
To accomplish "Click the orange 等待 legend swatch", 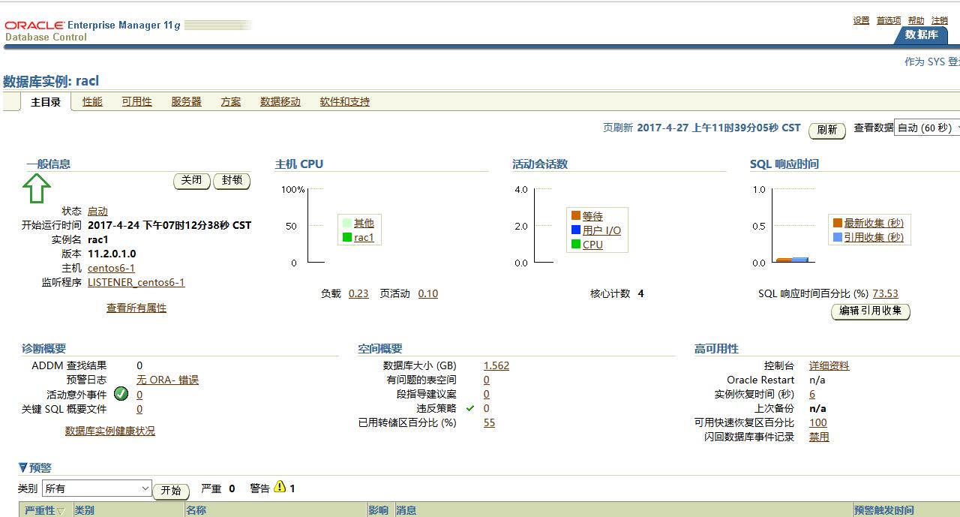I will [576, 215].
